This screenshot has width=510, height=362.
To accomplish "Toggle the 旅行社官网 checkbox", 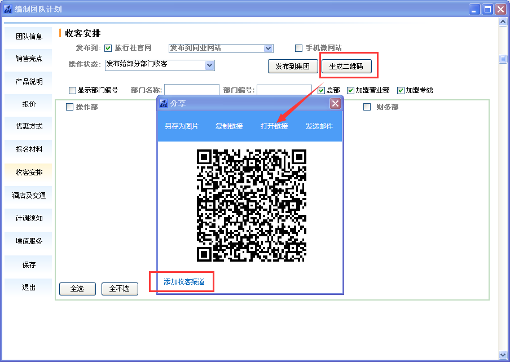I will (x=108, y=48).
